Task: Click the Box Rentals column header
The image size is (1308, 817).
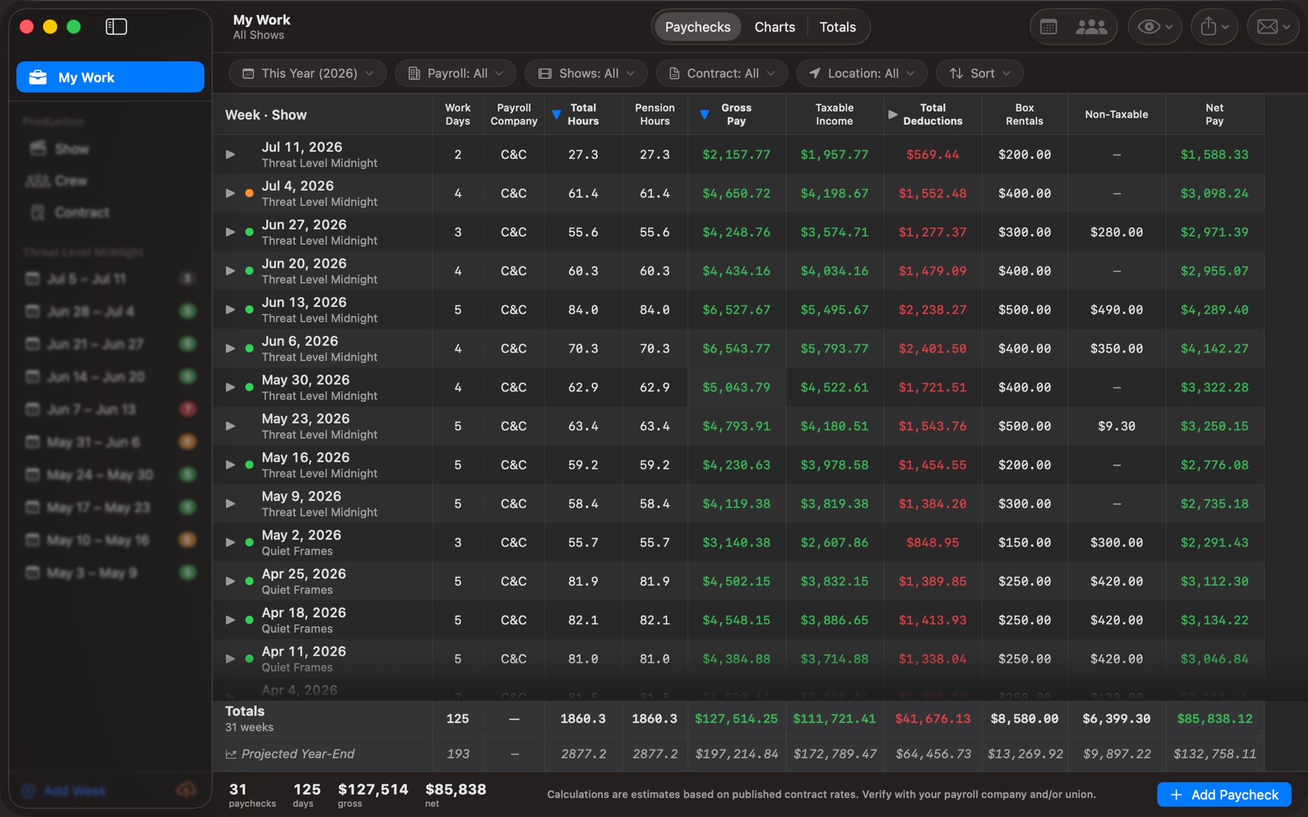Action: click(1025, 114)
